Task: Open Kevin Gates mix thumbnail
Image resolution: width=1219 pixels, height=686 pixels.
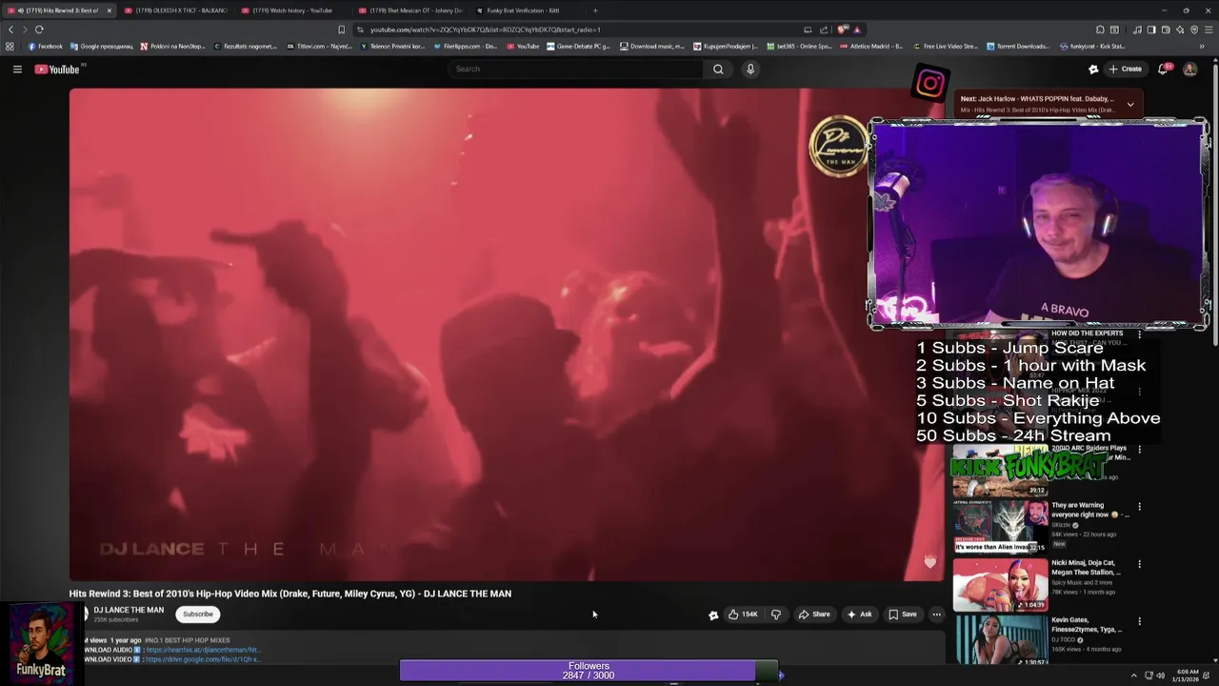Action: 1000,640
